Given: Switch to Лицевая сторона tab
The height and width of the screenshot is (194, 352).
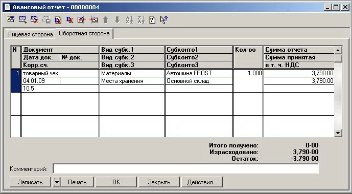Looking at the screenshot, I should 30,34.
